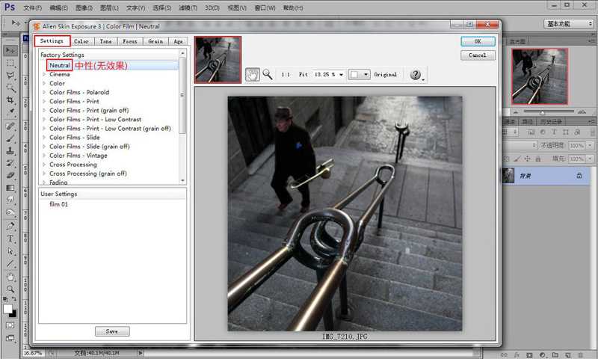
Task: Click the background color swatch
Action: click(x=13, y=314)
